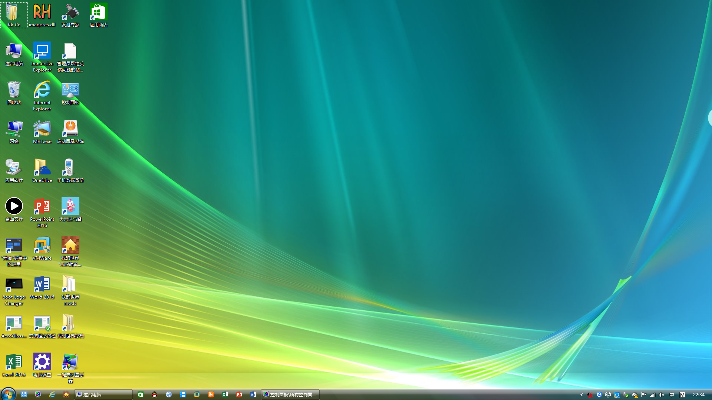Select the MRT.exe desktop icon
Screen dimensions: 712x400
(42, 132)
